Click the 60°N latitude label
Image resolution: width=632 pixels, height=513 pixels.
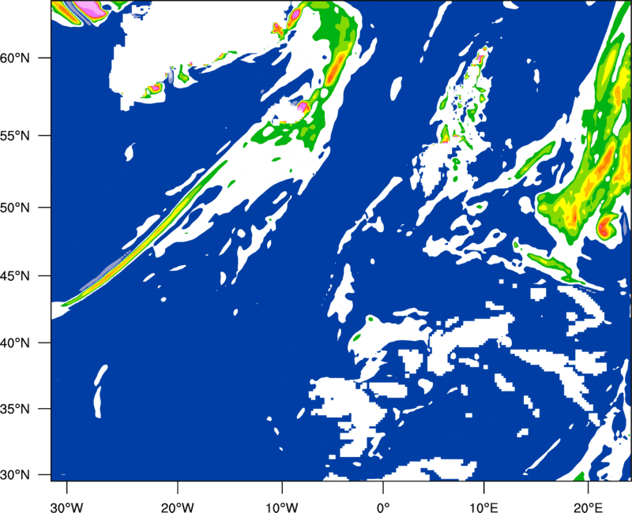click(x=15, y=58)
